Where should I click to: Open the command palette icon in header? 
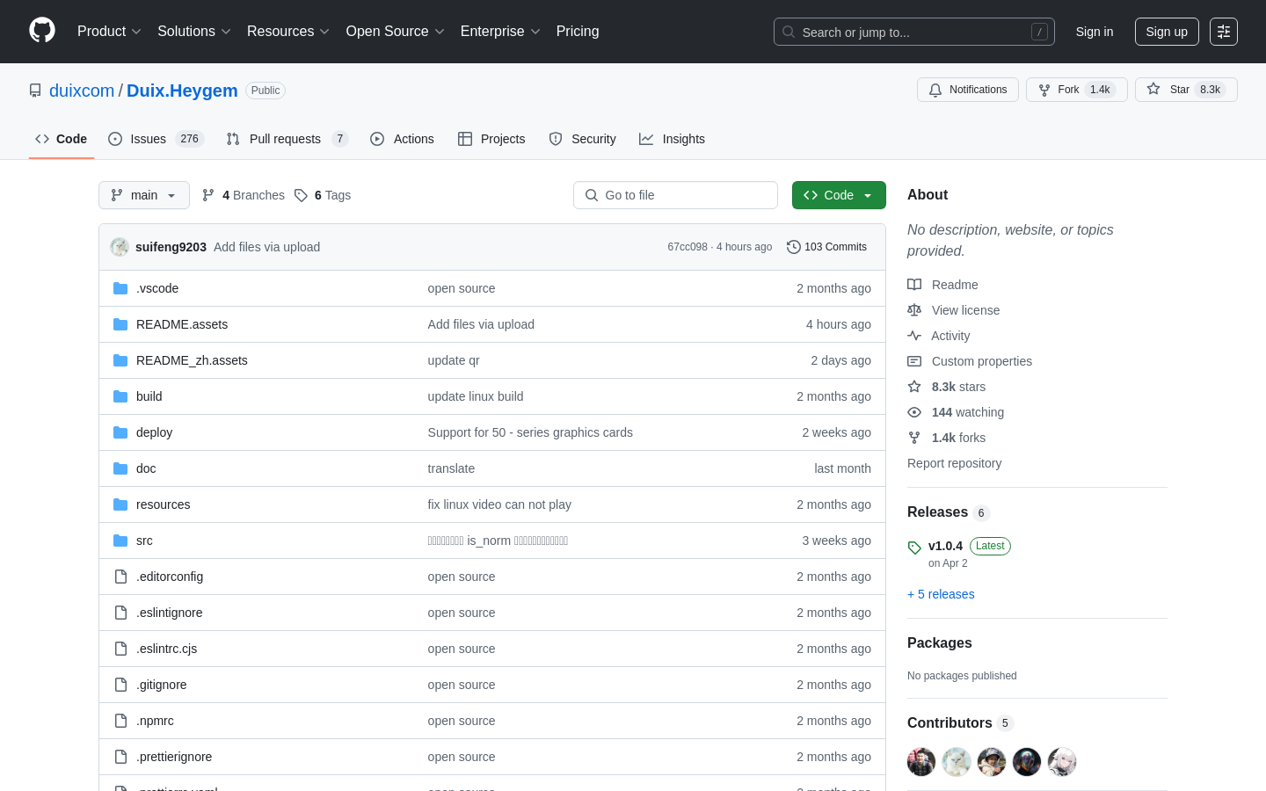[1224, 32]
